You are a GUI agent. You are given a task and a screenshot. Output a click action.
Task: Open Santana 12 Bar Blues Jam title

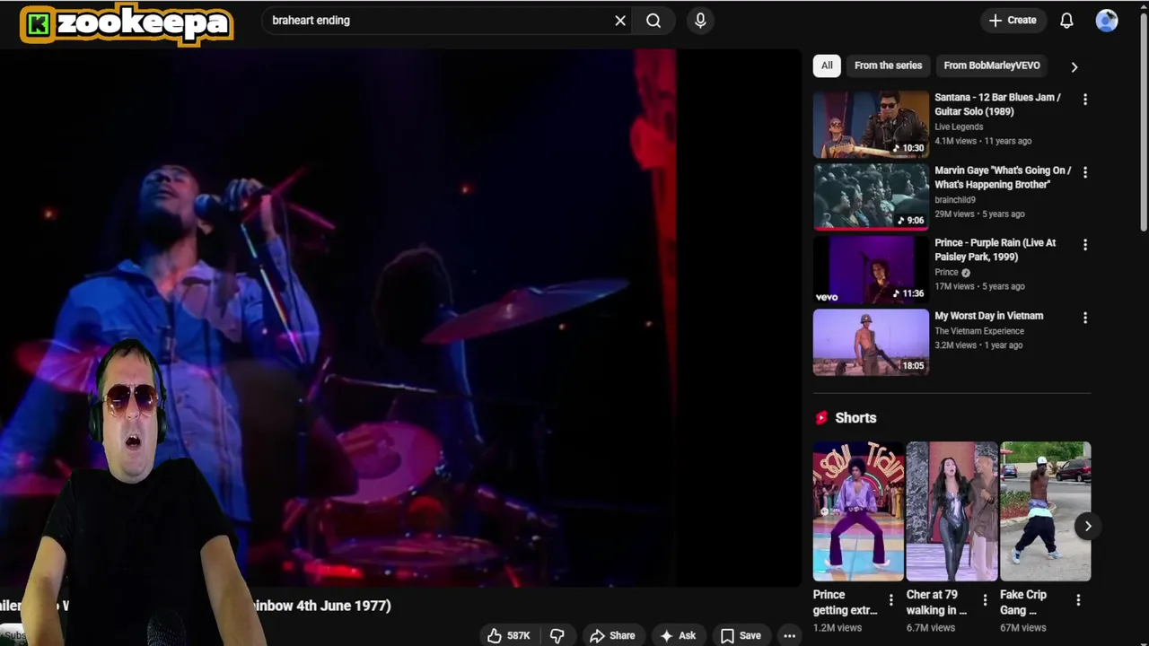pos(997,104)
